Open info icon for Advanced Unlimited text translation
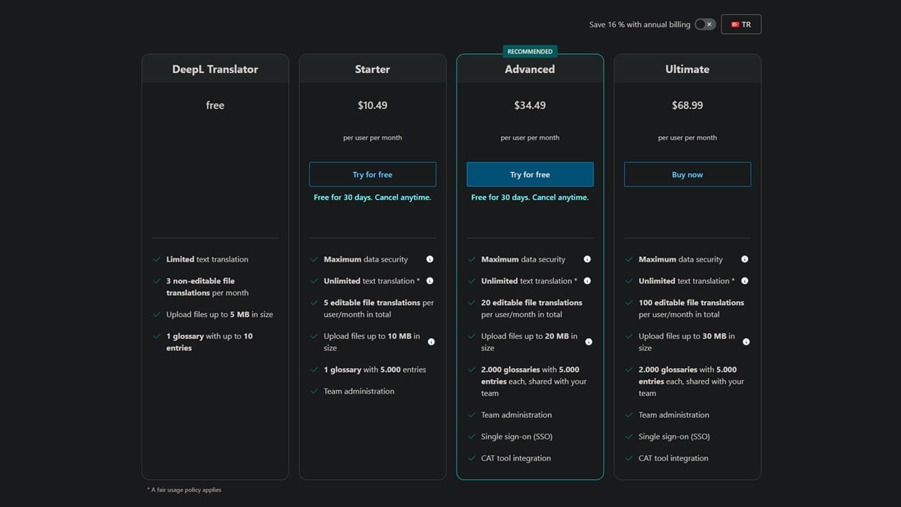901x507 pixels. pos(587,281)
